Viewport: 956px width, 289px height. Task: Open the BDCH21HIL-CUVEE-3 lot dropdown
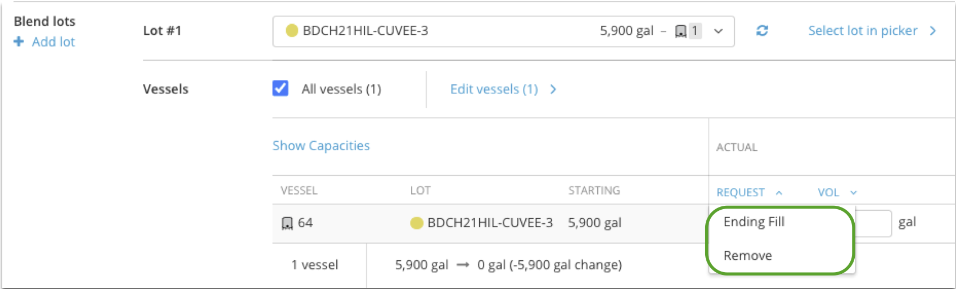coord(503,31)
